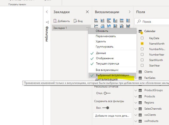Select ribbon chart visualization
169x125 pixels.
tap(128, 26)
